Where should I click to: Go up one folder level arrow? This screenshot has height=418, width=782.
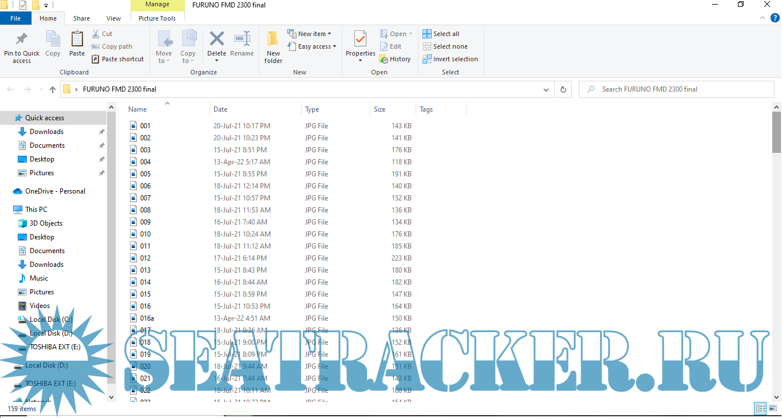click(53, 89)
